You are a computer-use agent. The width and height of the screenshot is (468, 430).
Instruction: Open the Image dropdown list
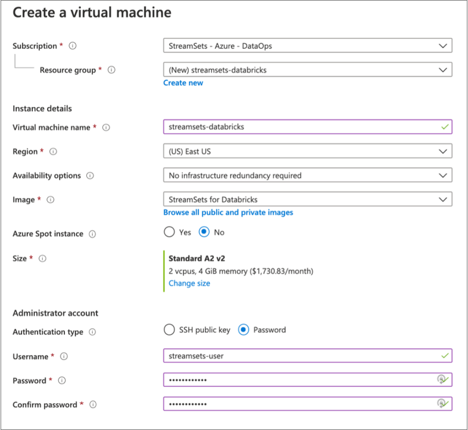pyautogui.click(x=307, y=199)
